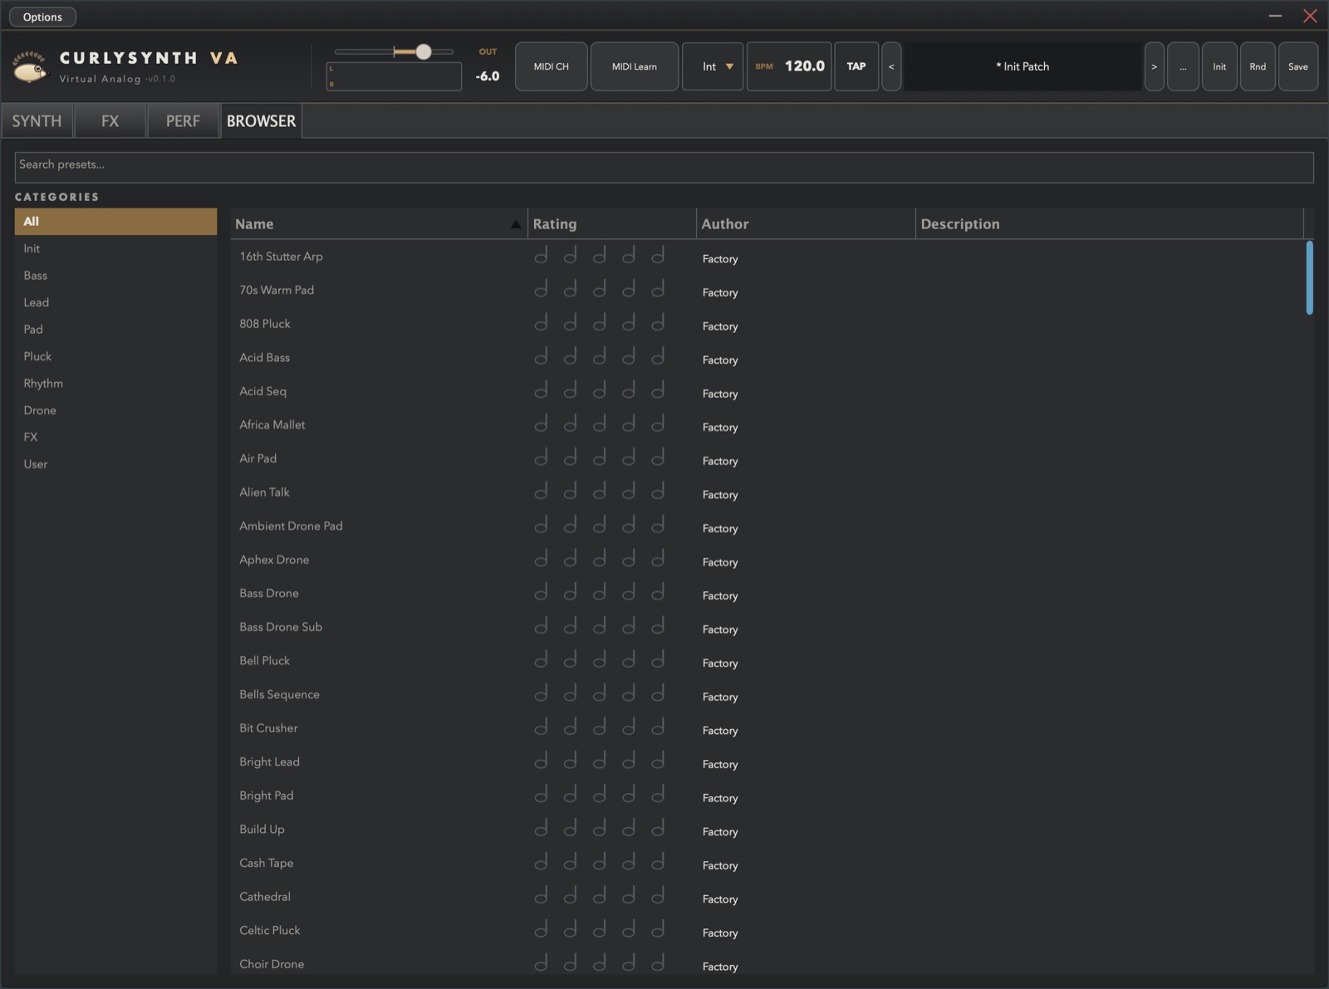This screenshot has width=1329, height=989.
Task: Rate 808 Pluck three notes
Action: pyautogui.click(x=599, y=323)
